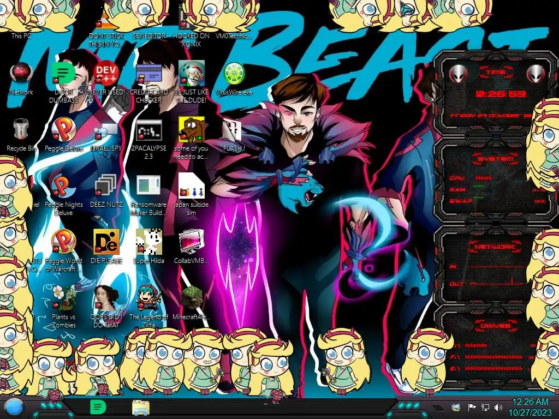The image size is (559, 419).
Task: Click the VM0Technic... icon label
Action: click(x=234, y=36)
